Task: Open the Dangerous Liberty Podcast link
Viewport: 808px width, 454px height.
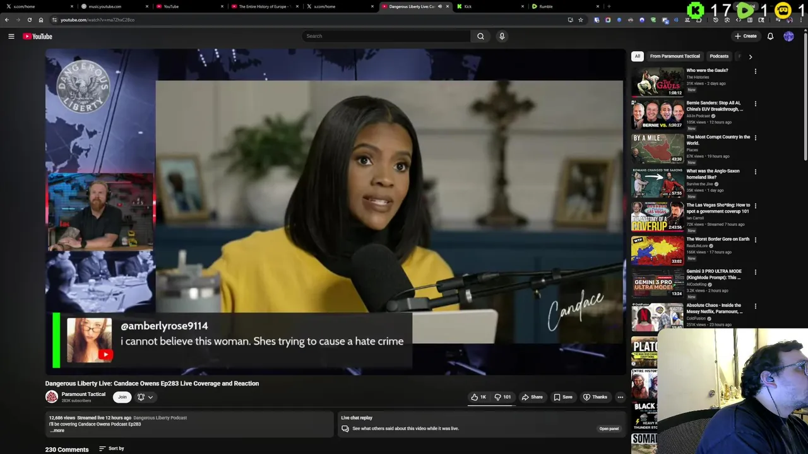Action: click(160, 417)
